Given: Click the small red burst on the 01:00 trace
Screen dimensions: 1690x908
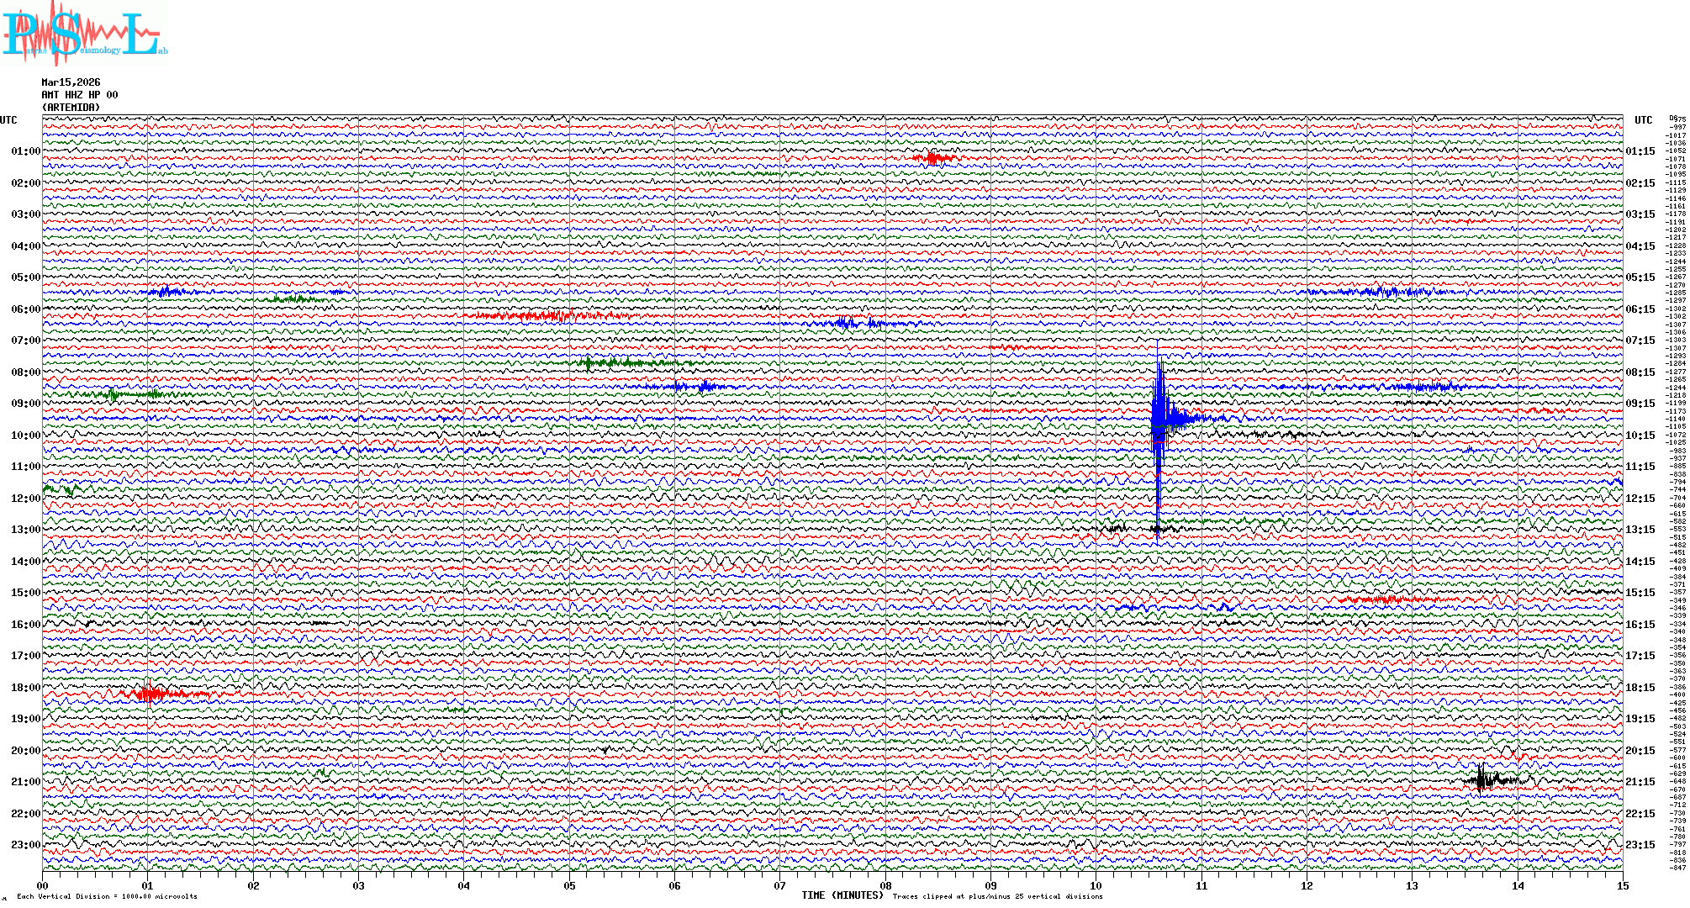Looking at the screenshot, I should click(x=932, y=158).
